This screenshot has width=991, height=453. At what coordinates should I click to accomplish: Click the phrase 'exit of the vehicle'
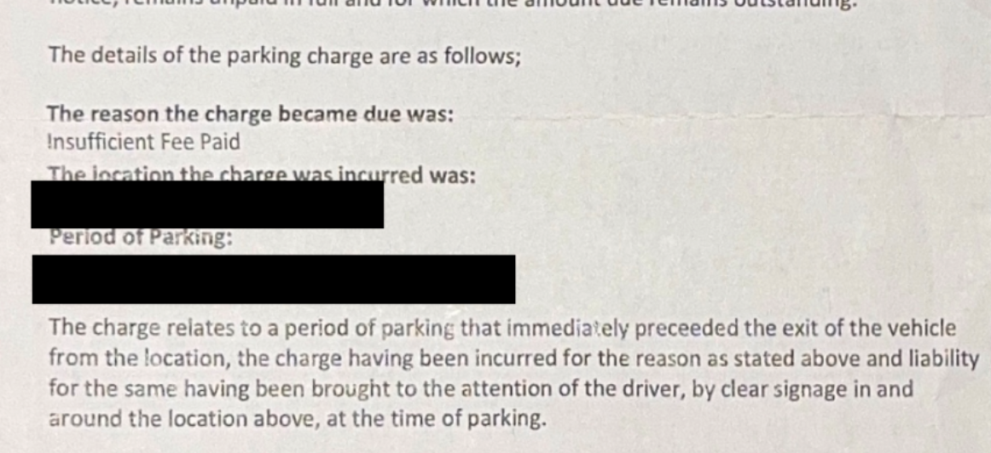click(x=870, y=329)
